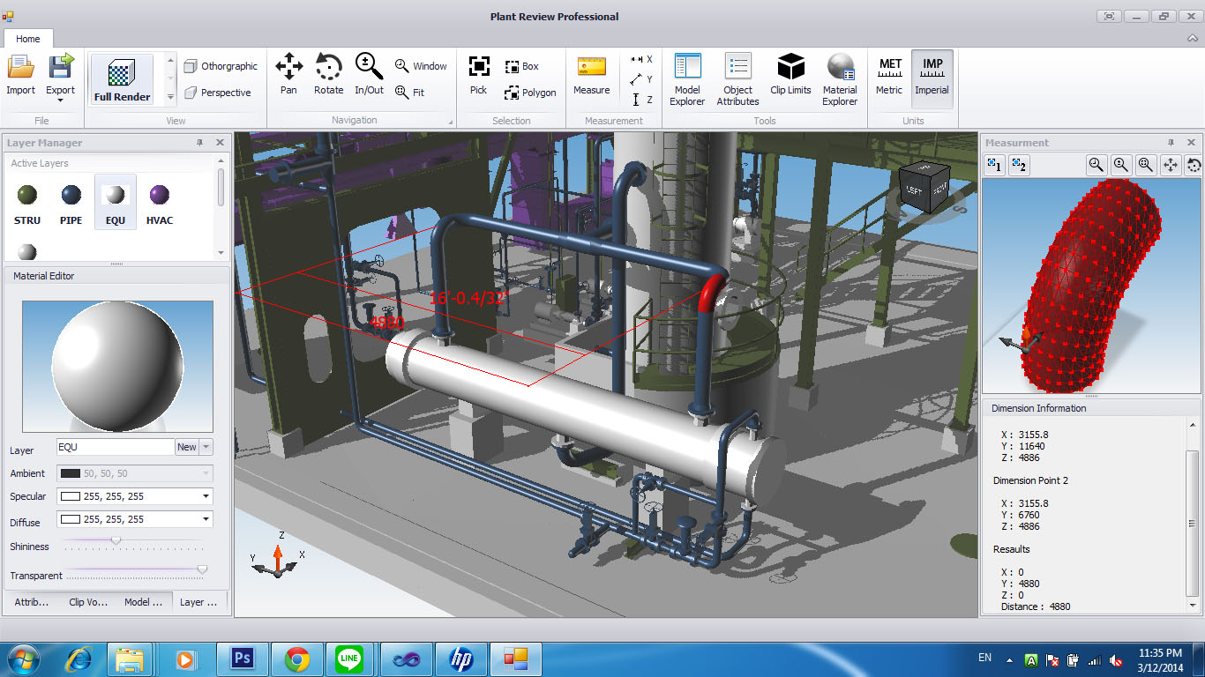
Task: Switch to the Model ... bottom tab
Action: 143,602
